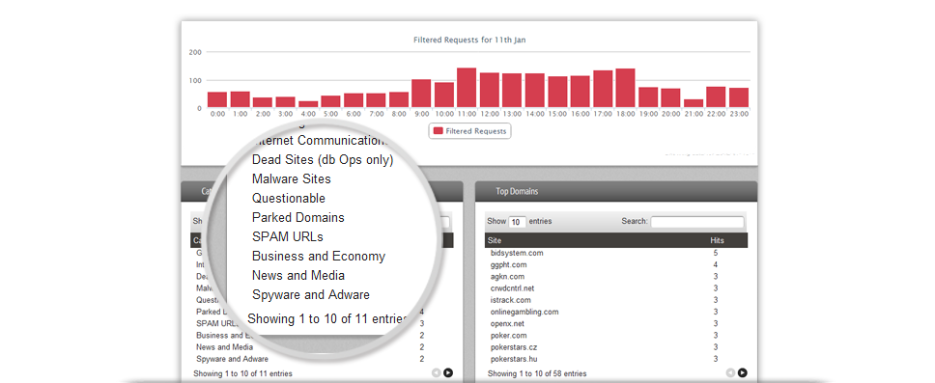The height and width of the screenshot is (383, 935).
Task: Toggle the Filtered Requests legend entry
Action: point(469,131)
